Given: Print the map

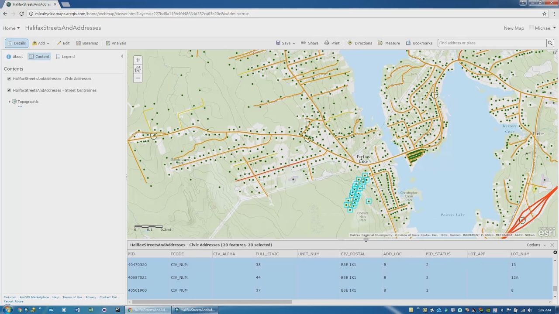Looking at the screenshot, I should tap(331, 43).
